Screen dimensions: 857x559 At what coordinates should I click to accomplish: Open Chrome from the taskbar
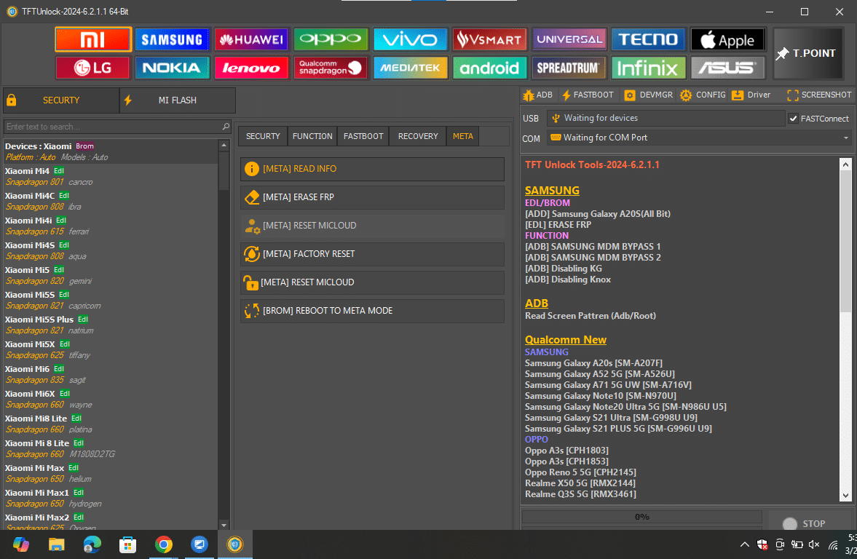pyautogui.click(x=164, y=544)
